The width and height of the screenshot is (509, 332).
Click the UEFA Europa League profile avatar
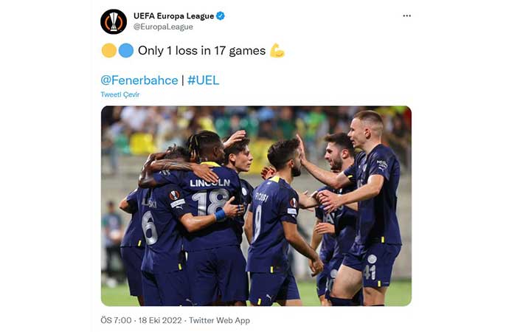[114, 21]
